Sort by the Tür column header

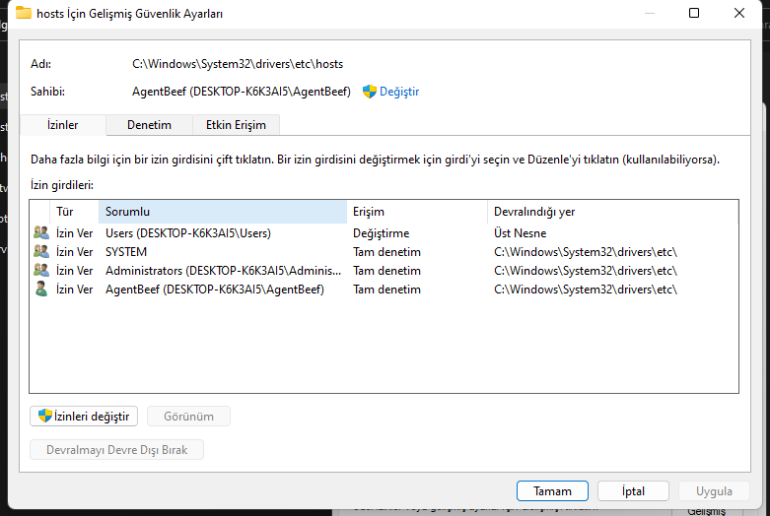(x=74, y=212)
